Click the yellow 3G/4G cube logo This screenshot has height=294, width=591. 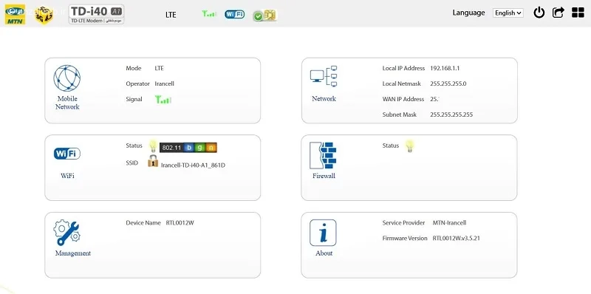pos(44,15)
